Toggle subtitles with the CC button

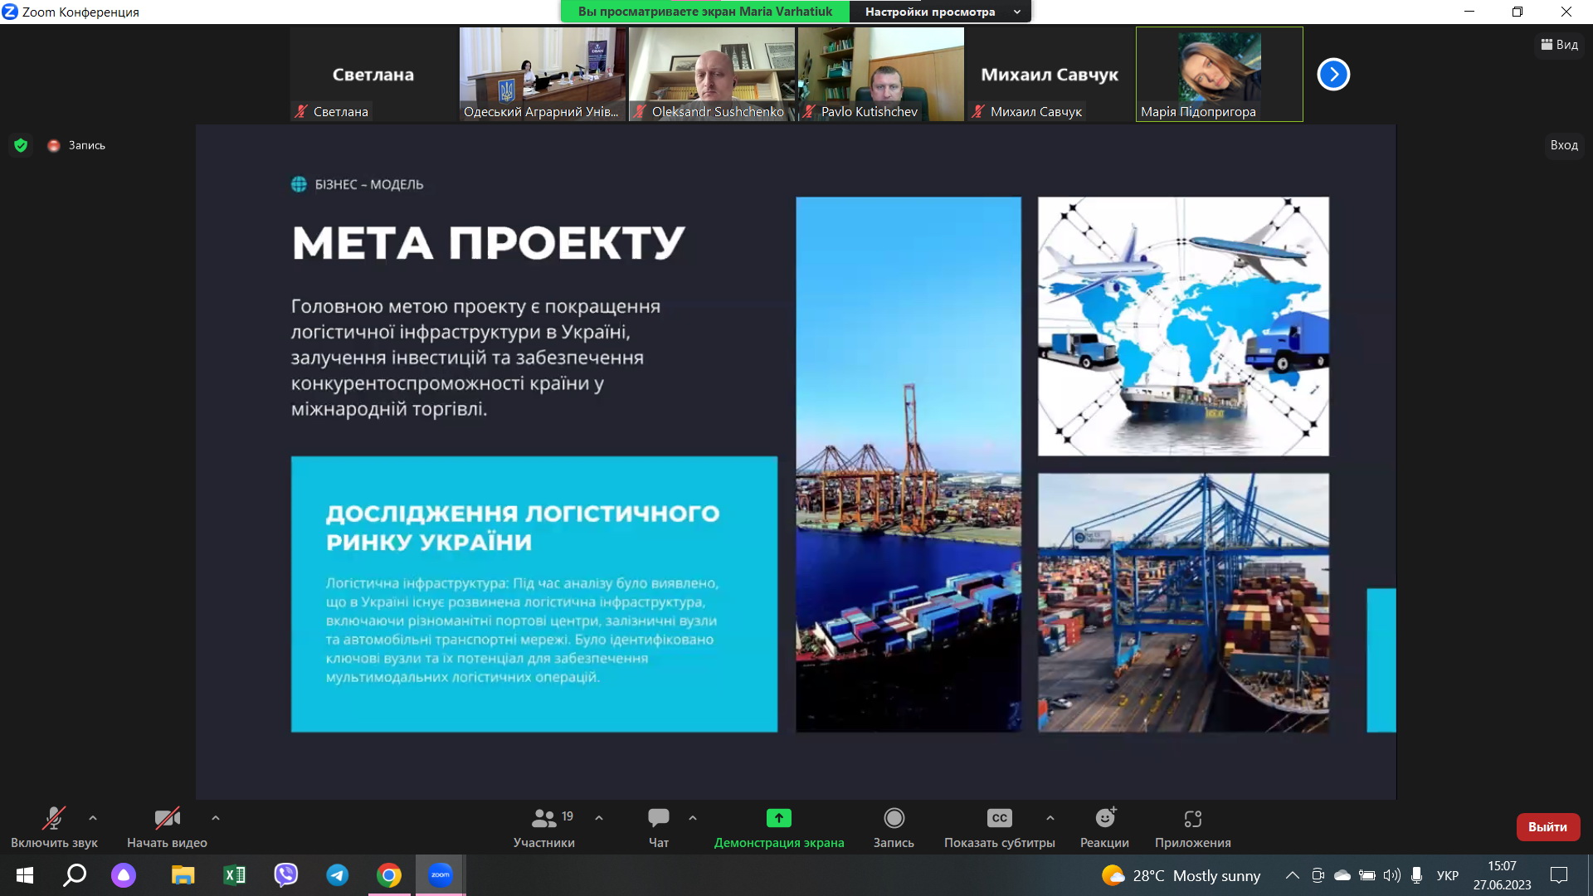tap(999, 819)
